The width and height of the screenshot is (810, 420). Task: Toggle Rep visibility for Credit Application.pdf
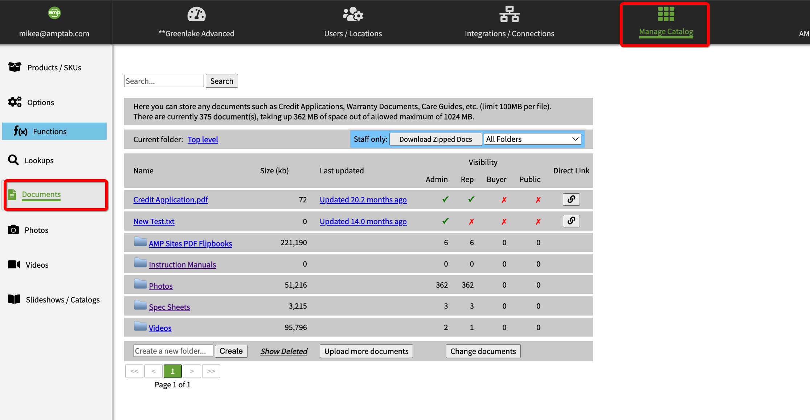click(x=471, y=199)
